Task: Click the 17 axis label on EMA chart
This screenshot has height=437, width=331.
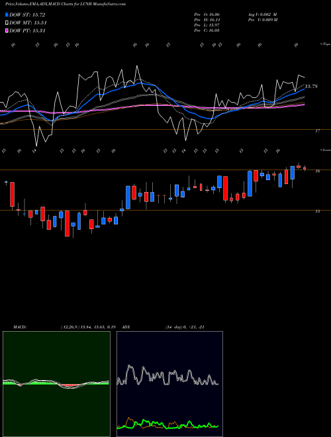Action: coord(318,130)
